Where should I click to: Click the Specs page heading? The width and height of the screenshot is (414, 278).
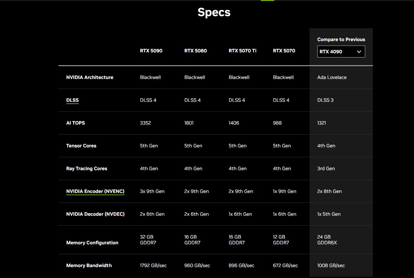coord(214,12)
